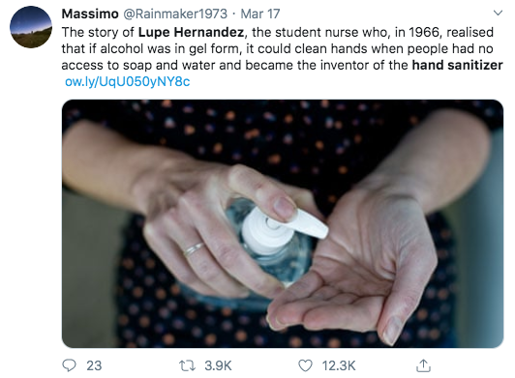Click the reply speech bubble icon
This screenshot has height=378, width=515.
pyautogui.click(x=69, y=365)
